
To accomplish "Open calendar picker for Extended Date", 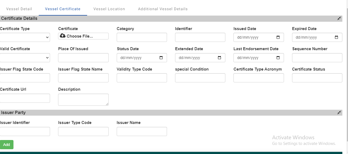I will point(219,58).
